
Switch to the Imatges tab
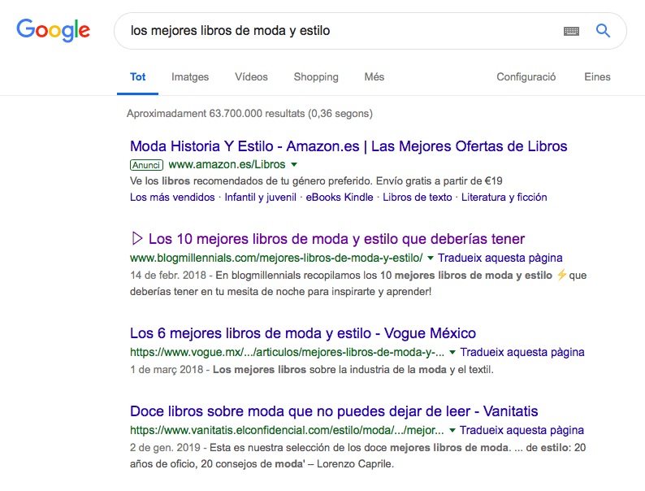(190, 77)
